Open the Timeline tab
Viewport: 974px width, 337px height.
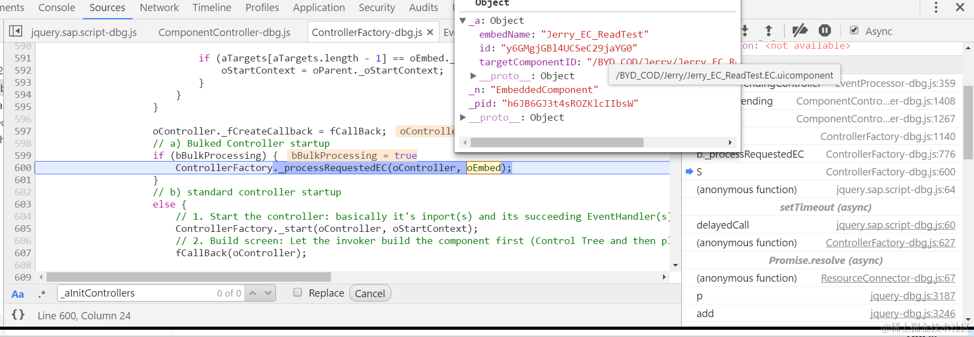point(212,8)
